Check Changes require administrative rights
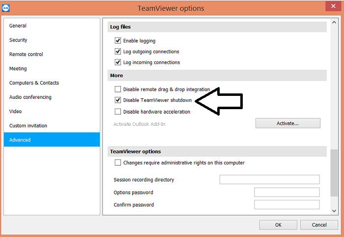344x237 pixels. click(118, 163)
